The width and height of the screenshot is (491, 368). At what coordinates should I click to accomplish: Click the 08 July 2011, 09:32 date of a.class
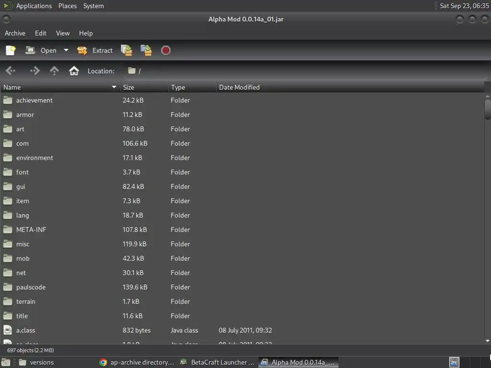tap(245, 331)
